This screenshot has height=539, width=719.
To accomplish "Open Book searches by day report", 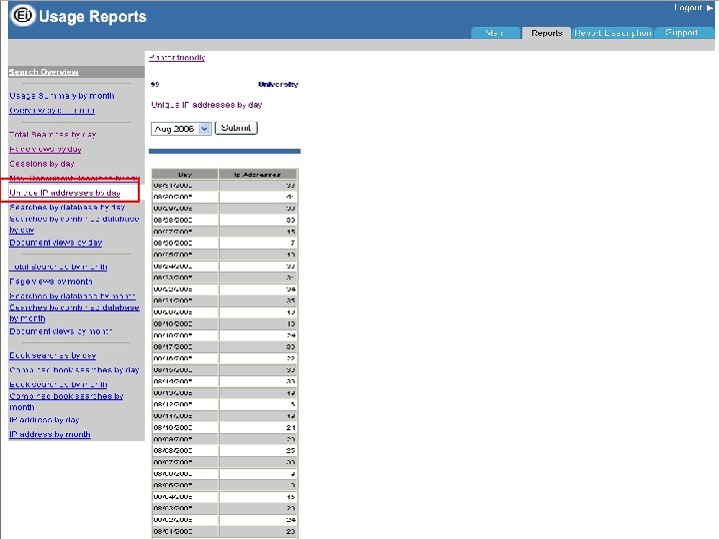I will point(53,355).
